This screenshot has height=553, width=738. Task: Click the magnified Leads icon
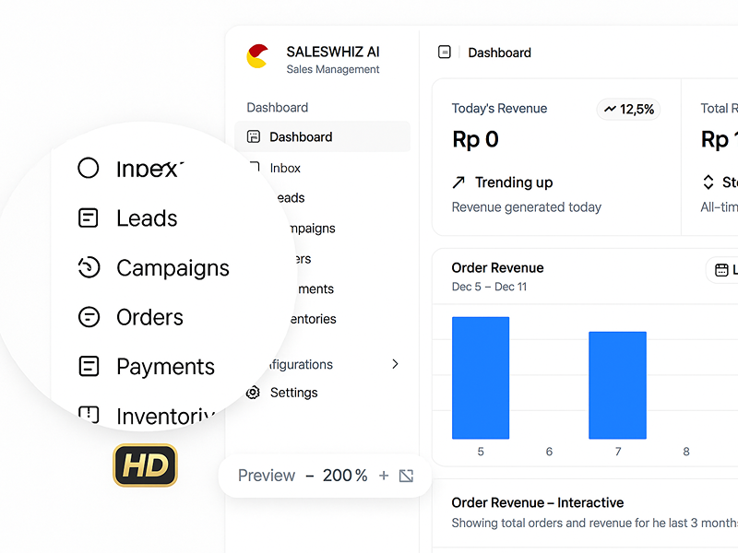(x=88, y=218)
